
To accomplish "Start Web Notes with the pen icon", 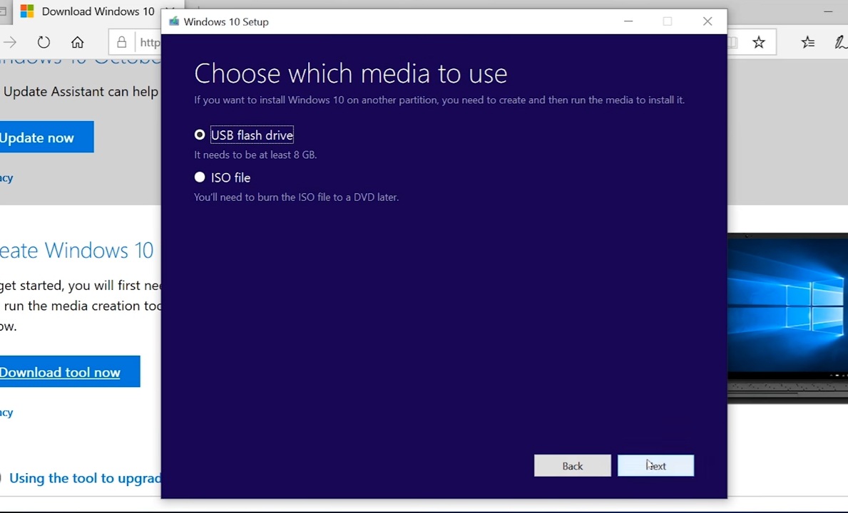I will tap(840, 42).
